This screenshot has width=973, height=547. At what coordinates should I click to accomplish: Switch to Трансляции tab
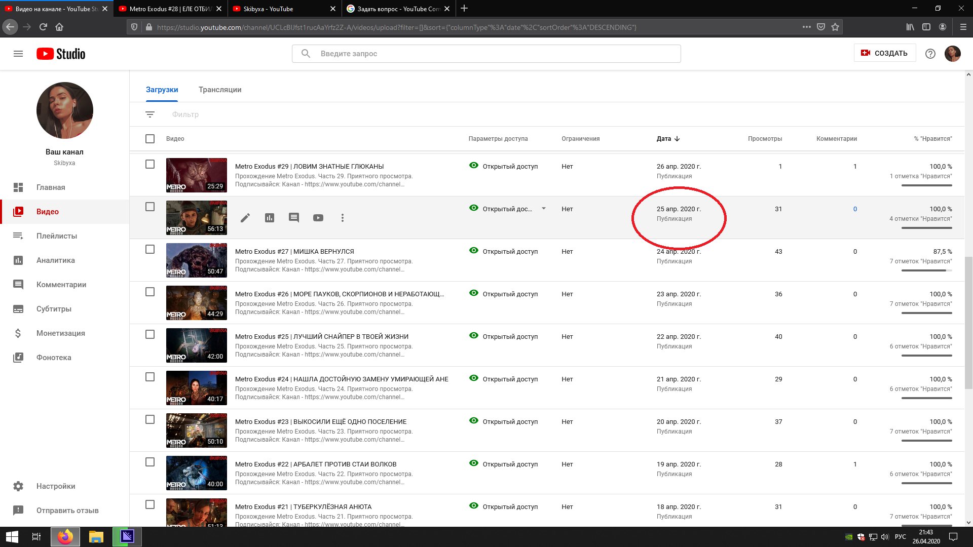tap(220, 90)
